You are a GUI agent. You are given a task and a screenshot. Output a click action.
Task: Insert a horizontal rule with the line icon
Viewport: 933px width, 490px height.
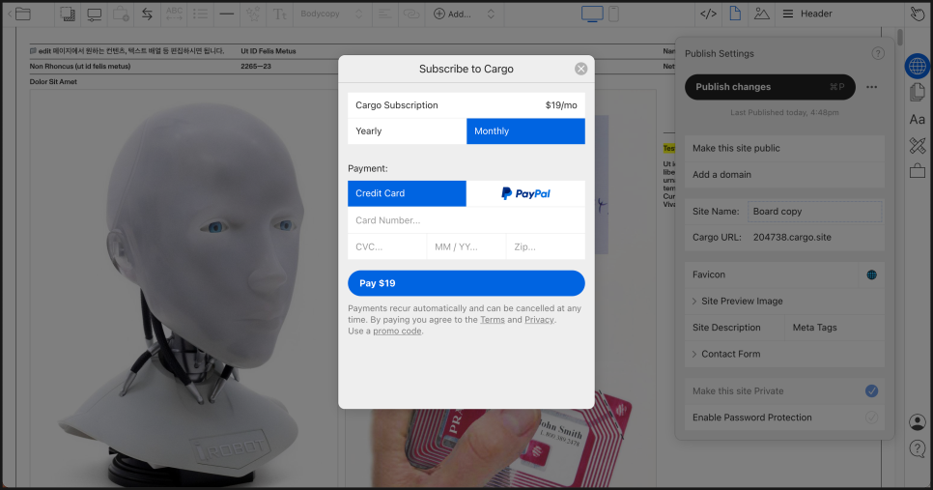tap(227, 14)
